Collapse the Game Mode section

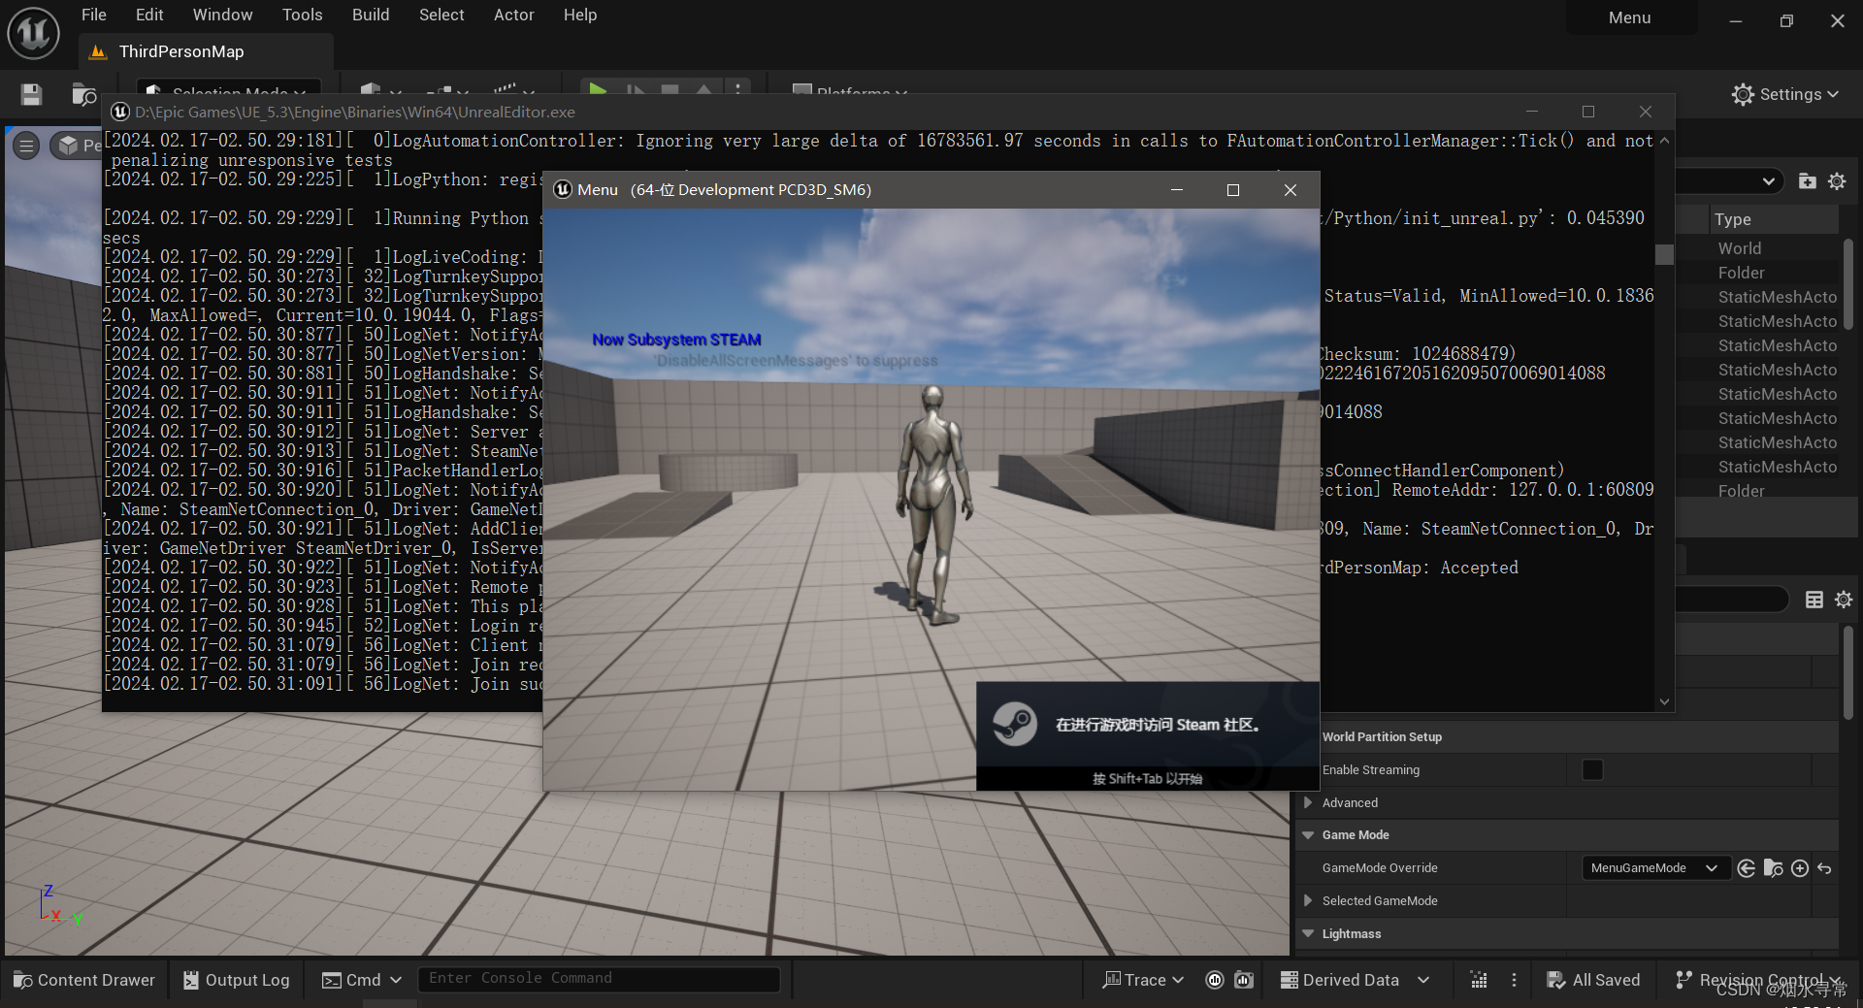pyautogui.click(x=1308, y=835)
